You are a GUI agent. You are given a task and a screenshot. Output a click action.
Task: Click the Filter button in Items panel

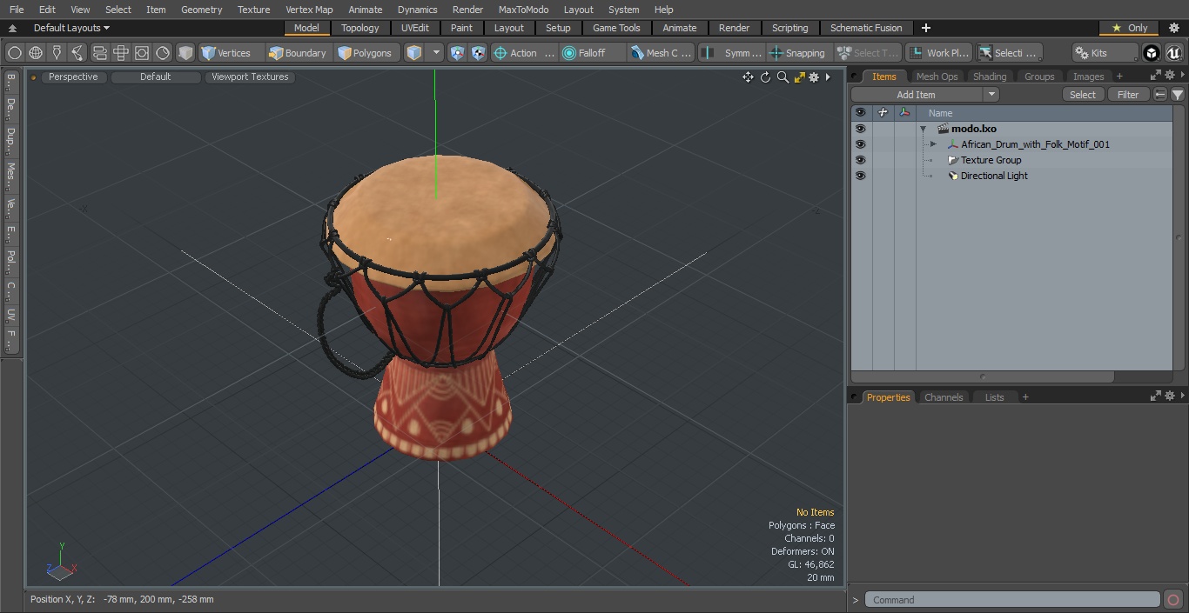click(x=1128, y=95)
